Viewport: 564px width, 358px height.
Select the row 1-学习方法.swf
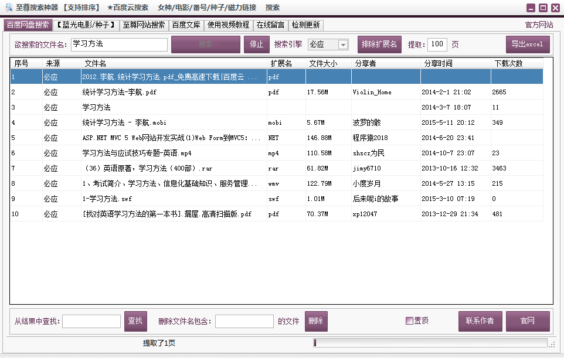[x=277, y=199]
